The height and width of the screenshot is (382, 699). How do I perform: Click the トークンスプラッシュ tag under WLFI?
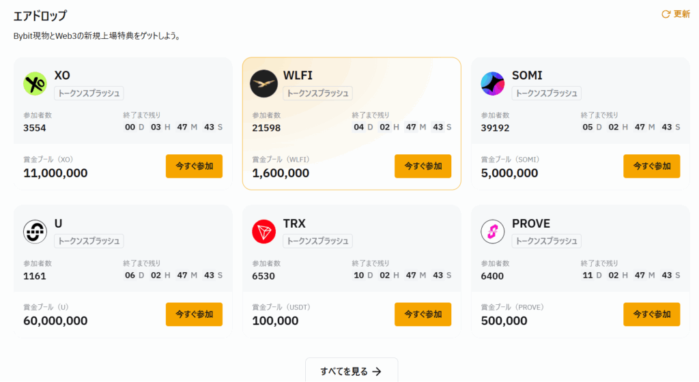[317, 93]
